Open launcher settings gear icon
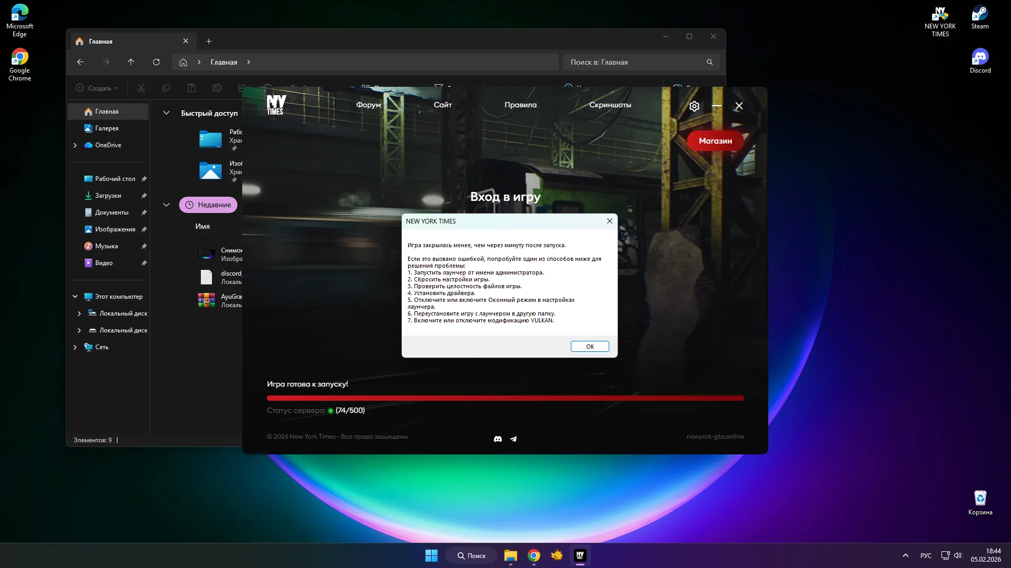This screenshot has height=568, width=1011. [694, 106]
